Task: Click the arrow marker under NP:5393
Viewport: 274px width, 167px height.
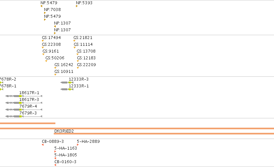Action: pos(77,6)
